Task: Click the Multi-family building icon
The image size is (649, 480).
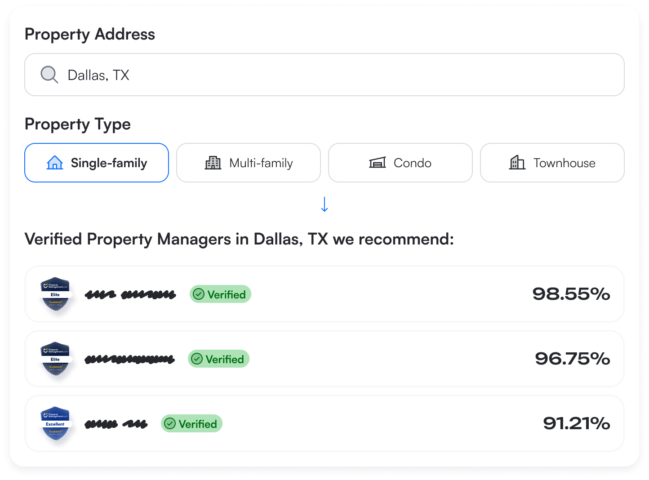Action: tap(213, 163)
